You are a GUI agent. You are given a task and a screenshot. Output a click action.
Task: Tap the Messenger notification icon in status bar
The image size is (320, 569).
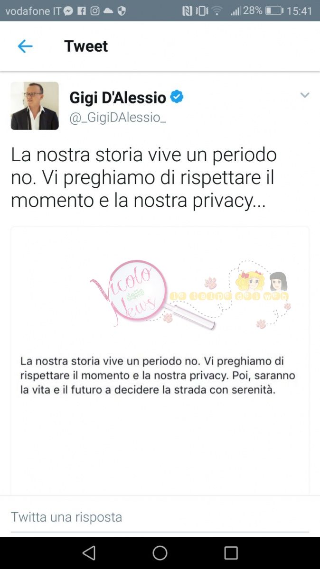(68, 10)
